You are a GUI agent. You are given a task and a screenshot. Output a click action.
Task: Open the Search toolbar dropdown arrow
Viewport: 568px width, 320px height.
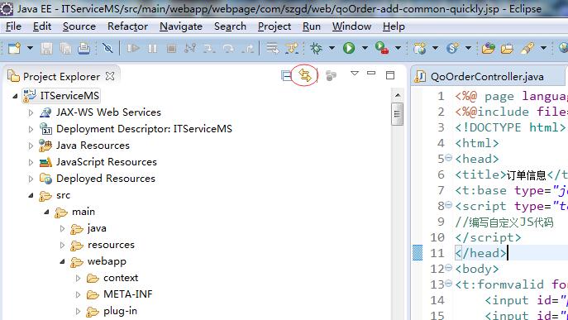point(543,48)
